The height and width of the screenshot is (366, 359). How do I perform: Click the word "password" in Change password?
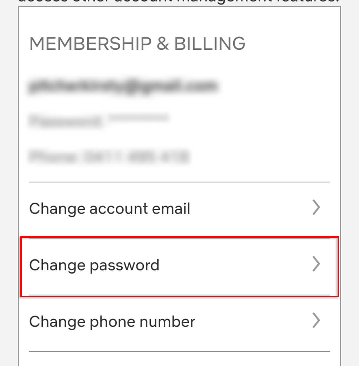click(x=124, y=265)
